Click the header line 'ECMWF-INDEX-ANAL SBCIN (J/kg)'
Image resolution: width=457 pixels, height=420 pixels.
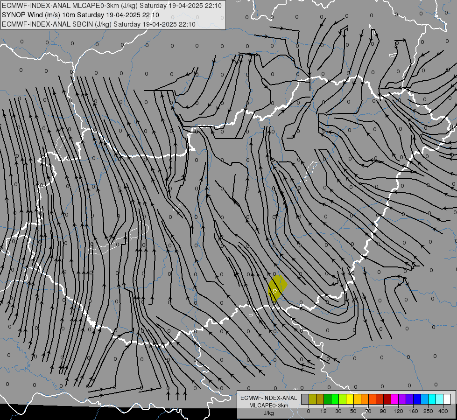[56, 24]
